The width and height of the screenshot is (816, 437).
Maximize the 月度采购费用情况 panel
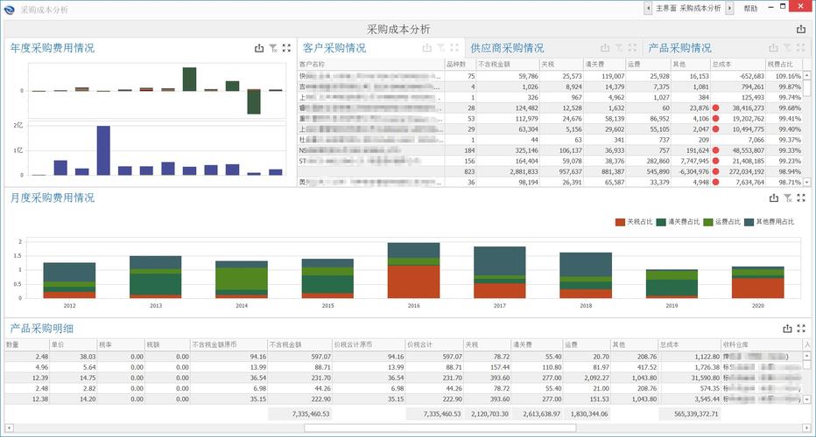(x=801, y=198)
